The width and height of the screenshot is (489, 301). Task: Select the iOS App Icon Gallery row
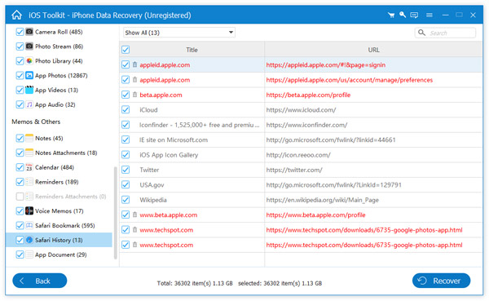pyautogui.click(x=169, y=155)
